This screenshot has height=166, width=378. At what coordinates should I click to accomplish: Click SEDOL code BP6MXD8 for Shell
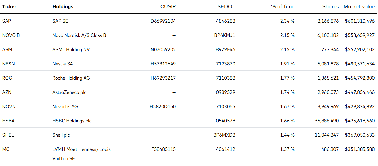click(x=225, y=135)
